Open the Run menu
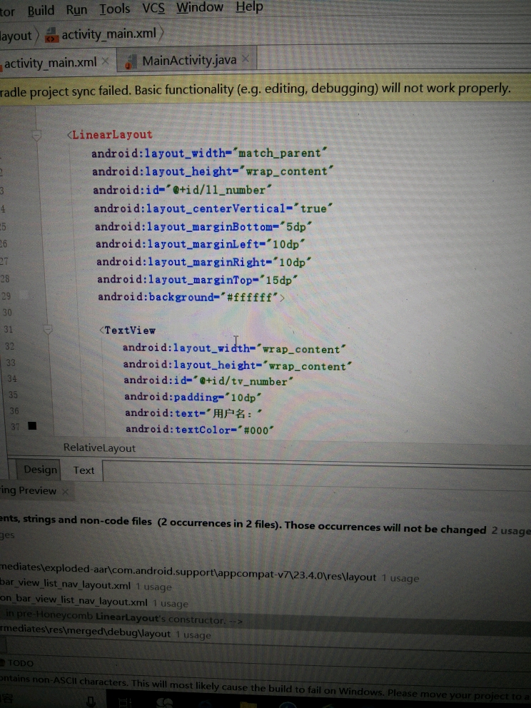 coord(76,9)
